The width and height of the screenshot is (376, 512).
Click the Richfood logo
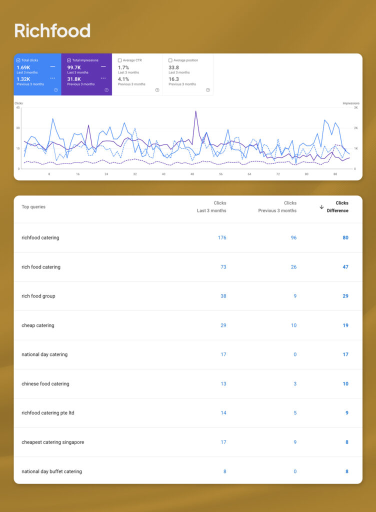pyautogui.click(x=52, y=31)
